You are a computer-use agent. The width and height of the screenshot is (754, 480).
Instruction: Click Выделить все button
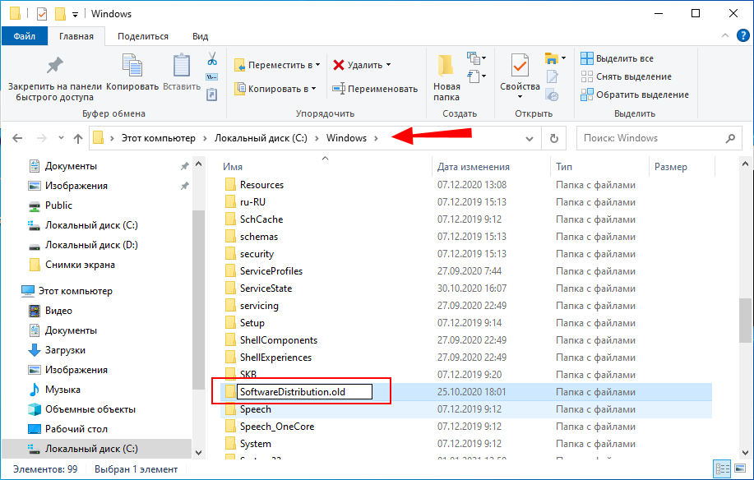click(617, 58)
